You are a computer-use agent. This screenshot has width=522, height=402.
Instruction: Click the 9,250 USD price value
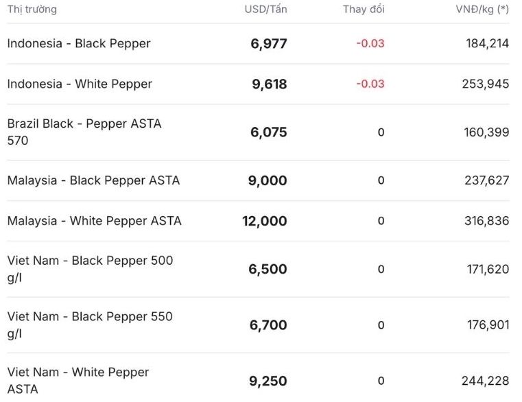pos(268,381)
